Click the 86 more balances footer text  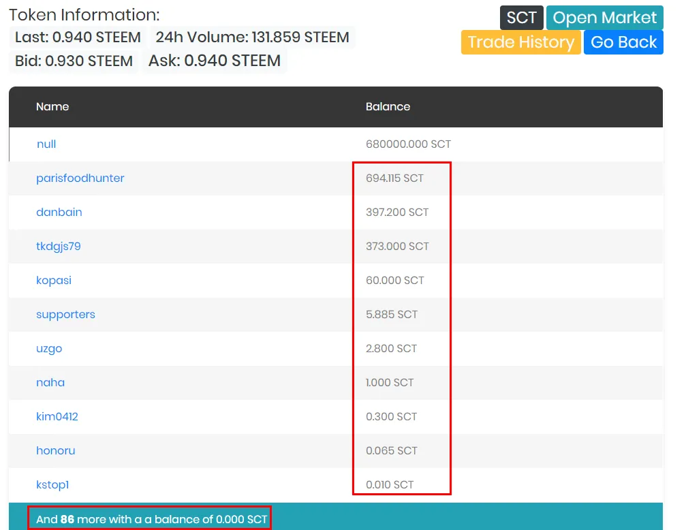coord(151,520)
